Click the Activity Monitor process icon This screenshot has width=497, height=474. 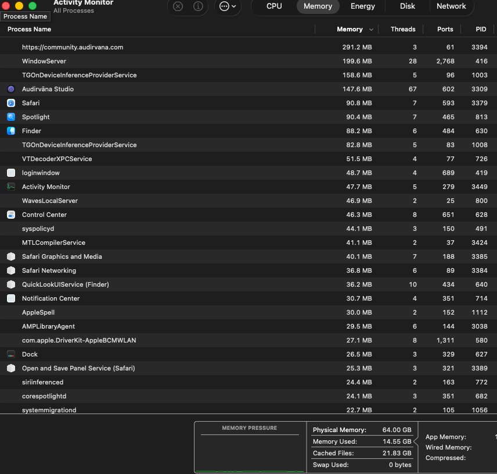11,187
